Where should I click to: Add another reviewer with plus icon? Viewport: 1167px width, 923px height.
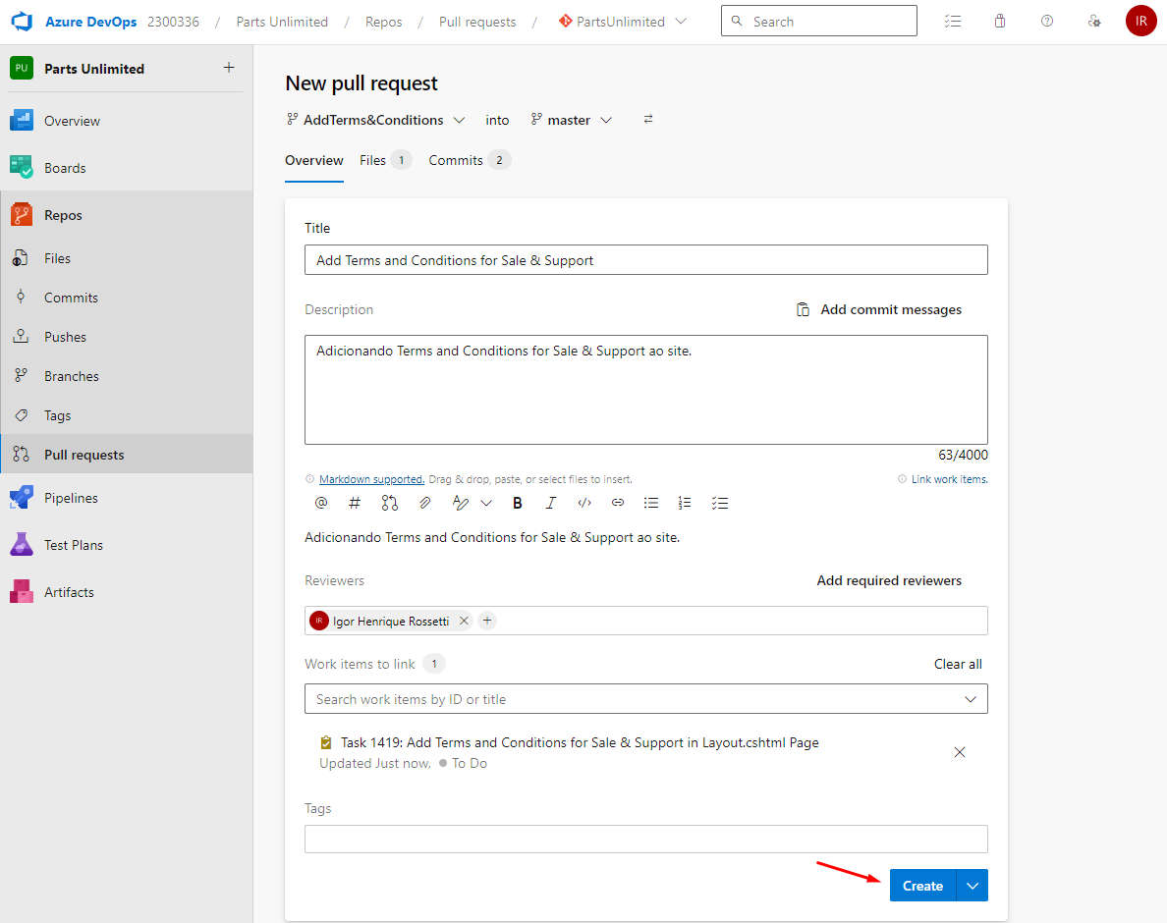487,621
